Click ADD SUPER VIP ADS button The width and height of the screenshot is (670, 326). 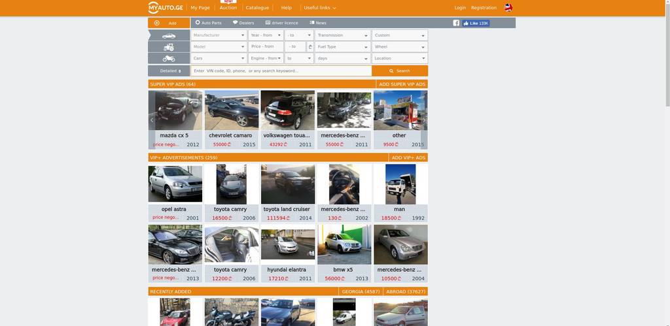point(402,84)
